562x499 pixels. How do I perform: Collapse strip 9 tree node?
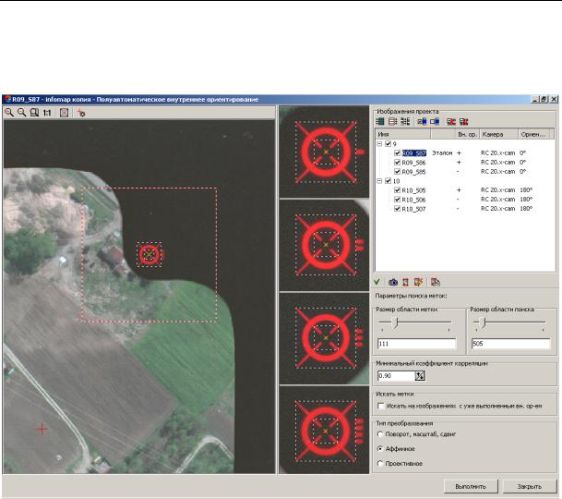[x=379, y=143]
